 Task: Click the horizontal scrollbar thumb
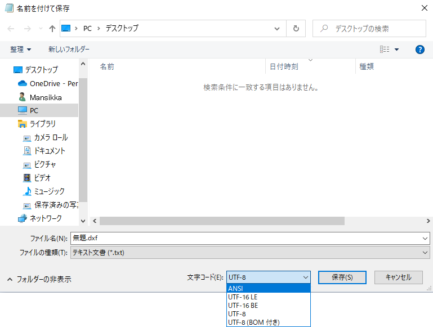point(222,221)
